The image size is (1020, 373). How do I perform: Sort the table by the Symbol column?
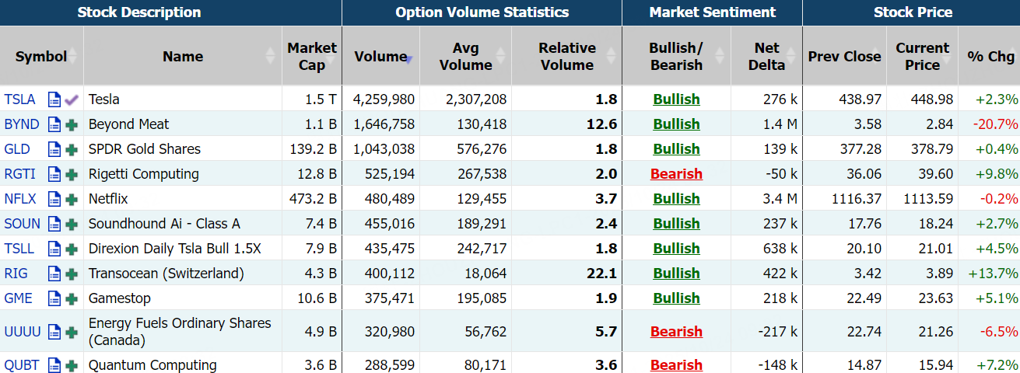[41, 56]
